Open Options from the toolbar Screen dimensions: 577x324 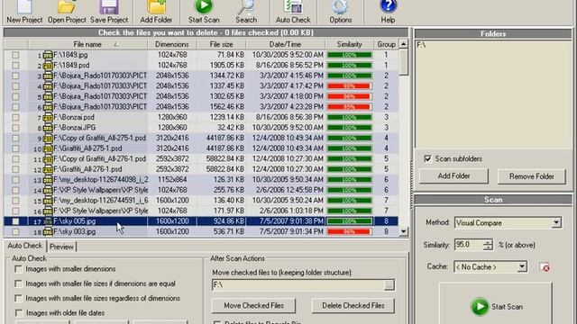point(341,6)
